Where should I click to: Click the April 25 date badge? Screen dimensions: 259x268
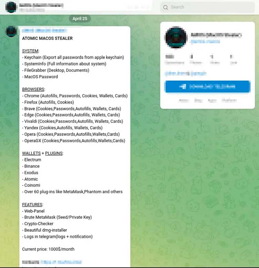80,19
